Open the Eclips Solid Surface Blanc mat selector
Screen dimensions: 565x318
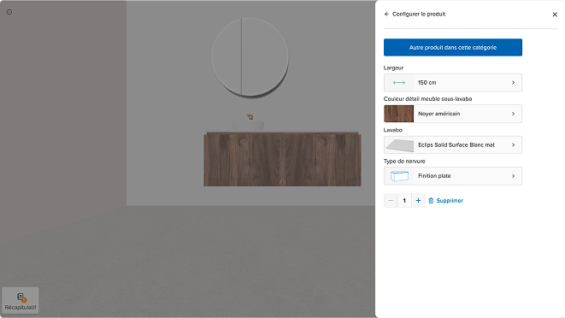[x=453, y=145]
